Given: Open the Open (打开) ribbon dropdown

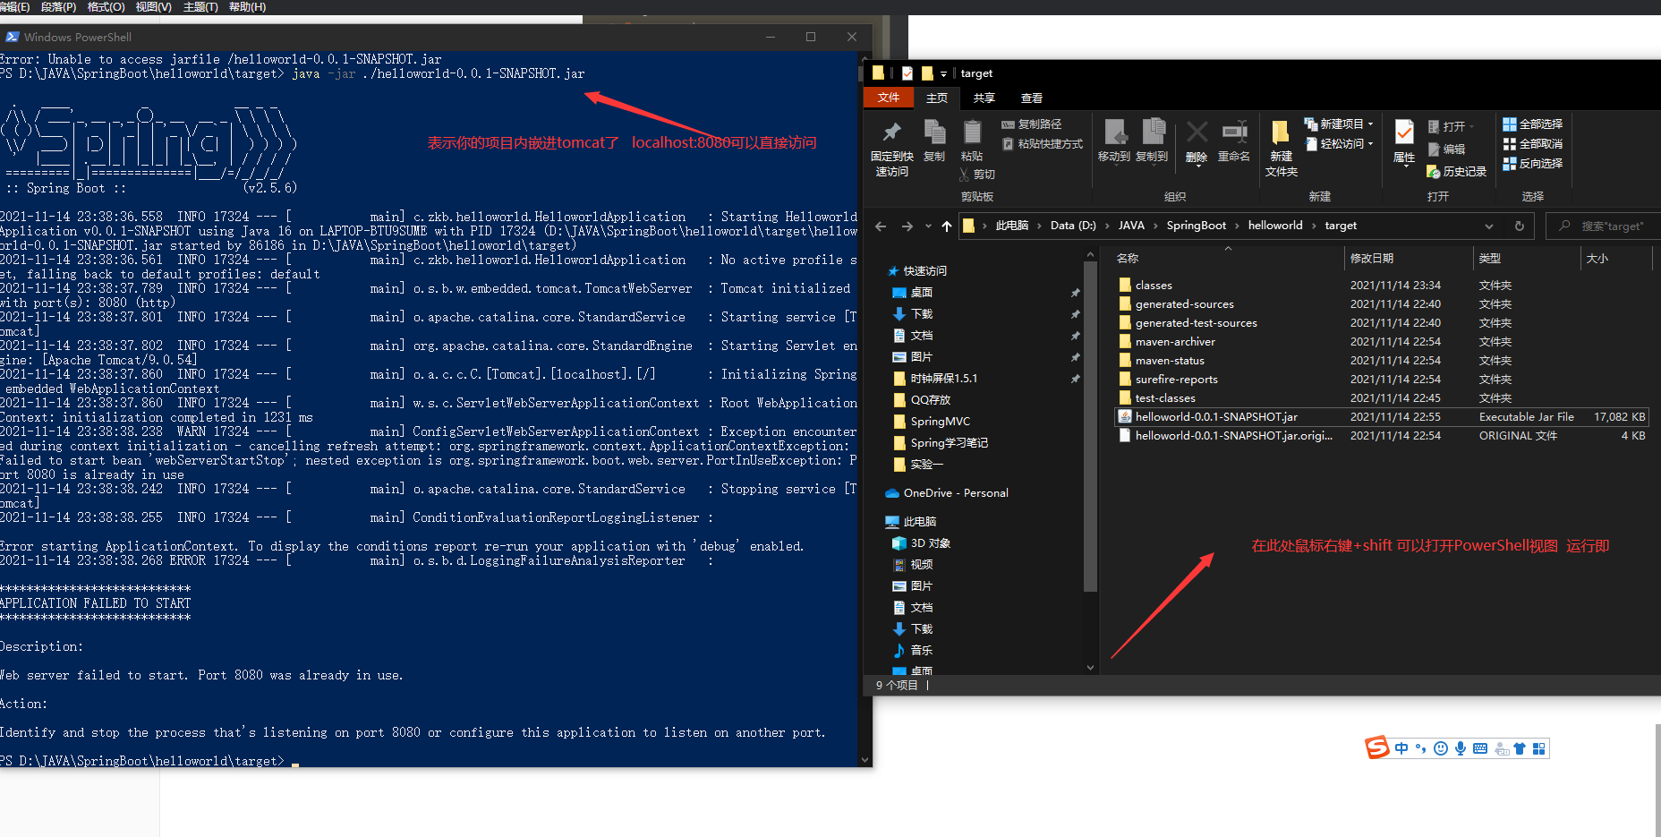Looking at the screenshot, I should [x=1451, y=127].
